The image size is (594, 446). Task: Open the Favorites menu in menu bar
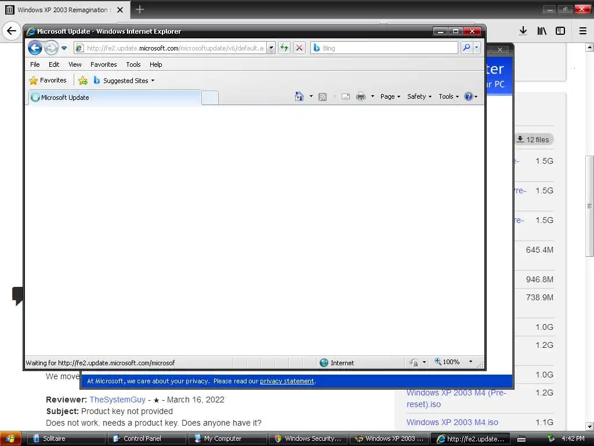point(103,64)
